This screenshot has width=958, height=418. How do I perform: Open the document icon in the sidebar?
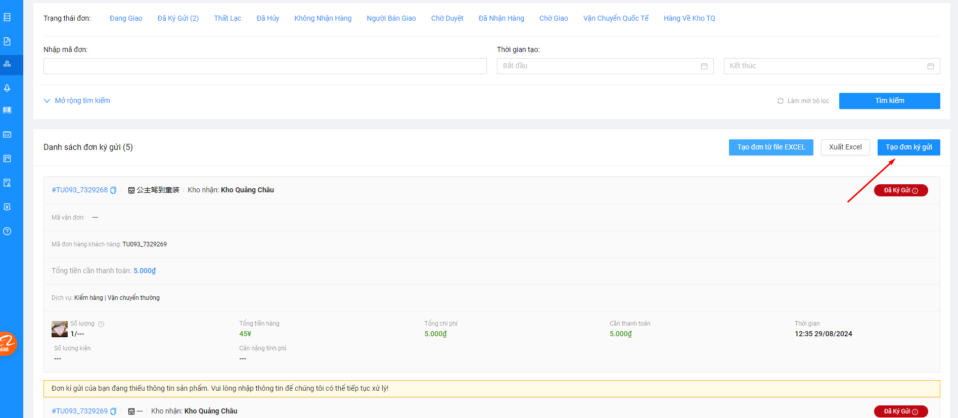coord(7,41)
